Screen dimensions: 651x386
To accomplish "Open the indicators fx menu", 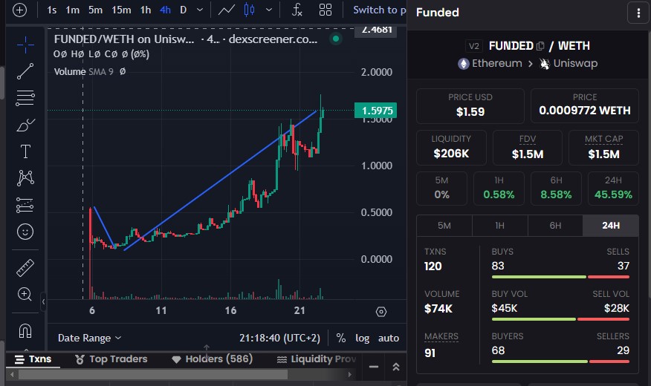I will click(x=297, y=10).
